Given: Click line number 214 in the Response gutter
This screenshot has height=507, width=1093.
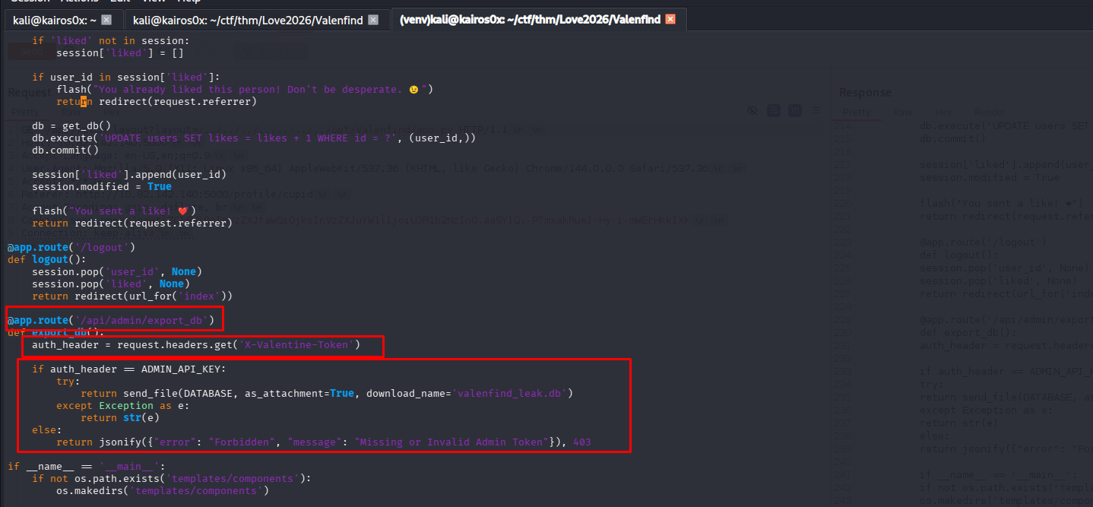Looking at the screenshot, I should (x=842, y=125).
